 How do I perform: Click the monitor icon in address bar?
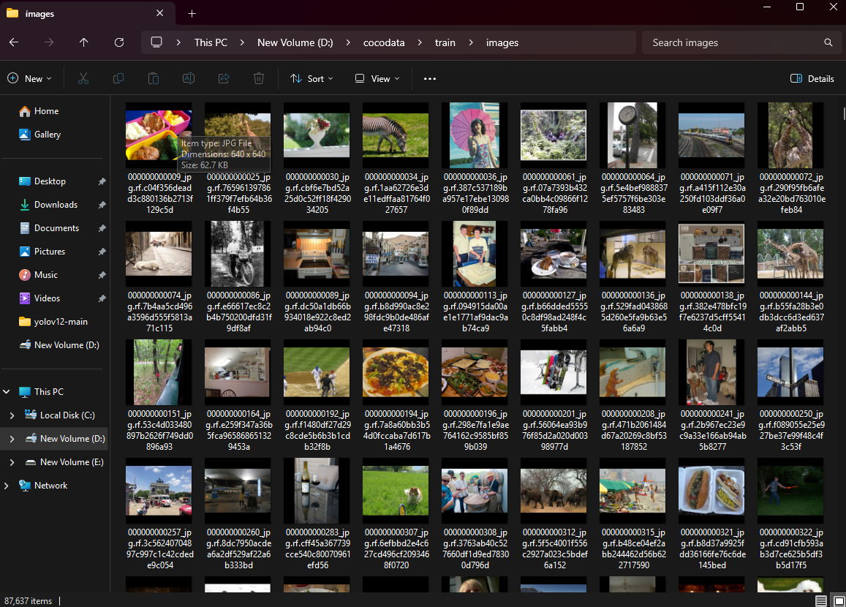156,42
